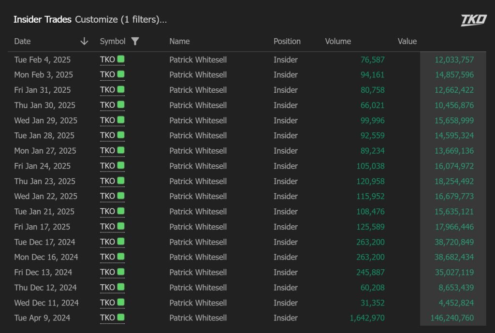Screen dimensions: 495x333
Task: Sort by the Volume column header
Action: click(x=338, y=42)
